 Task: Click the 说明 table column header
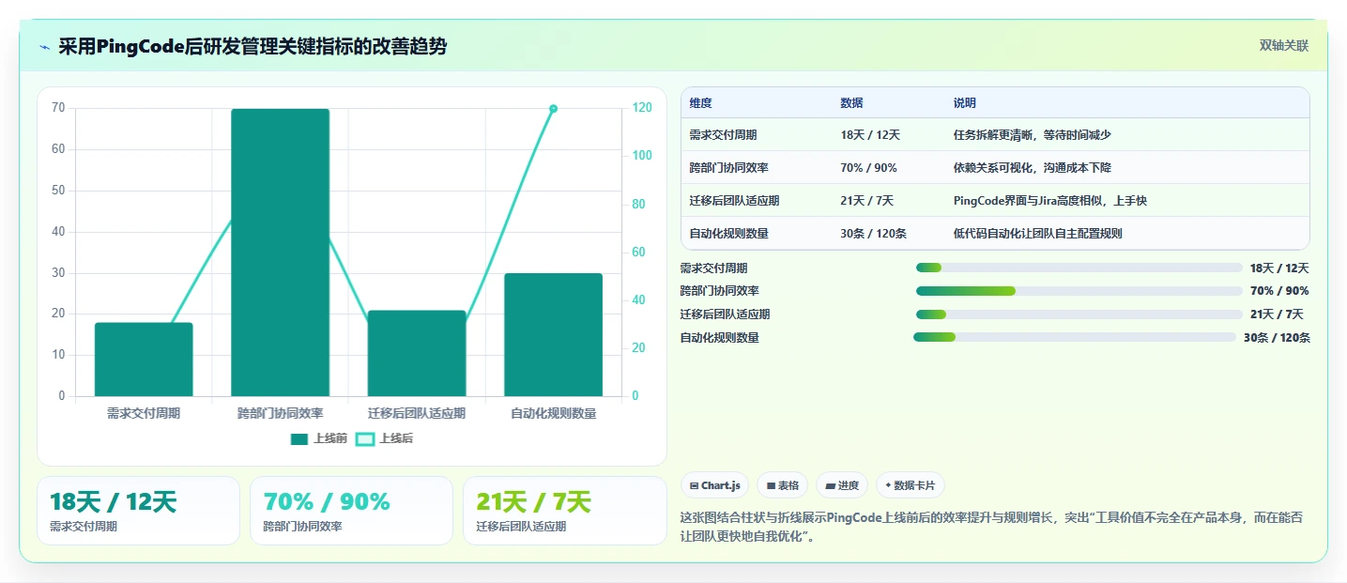pyautogui.click(x=964, y=103)
